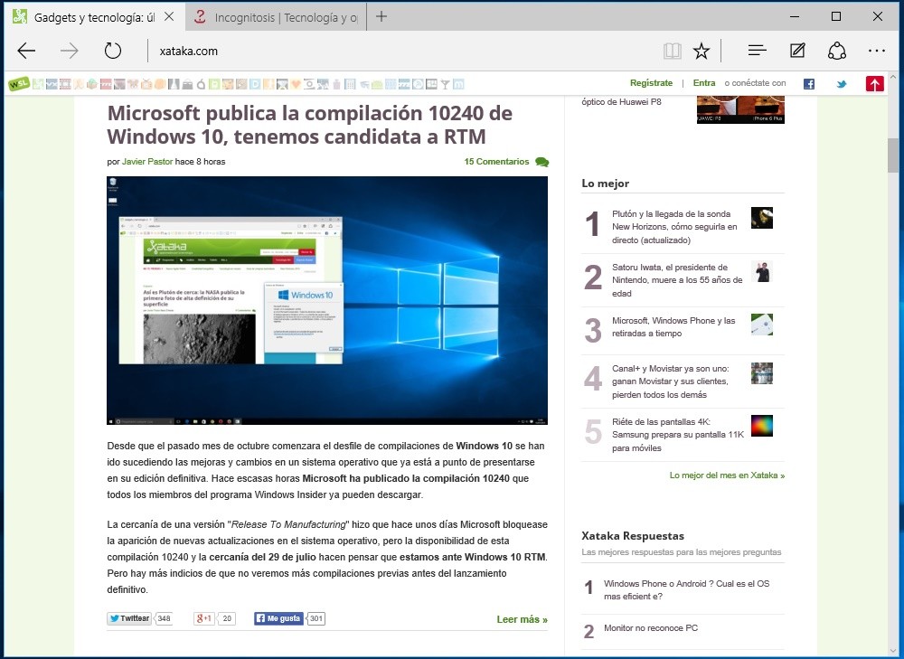Click the retro TV site icon
Screen dimensions: 904x659
coord(146,84)
